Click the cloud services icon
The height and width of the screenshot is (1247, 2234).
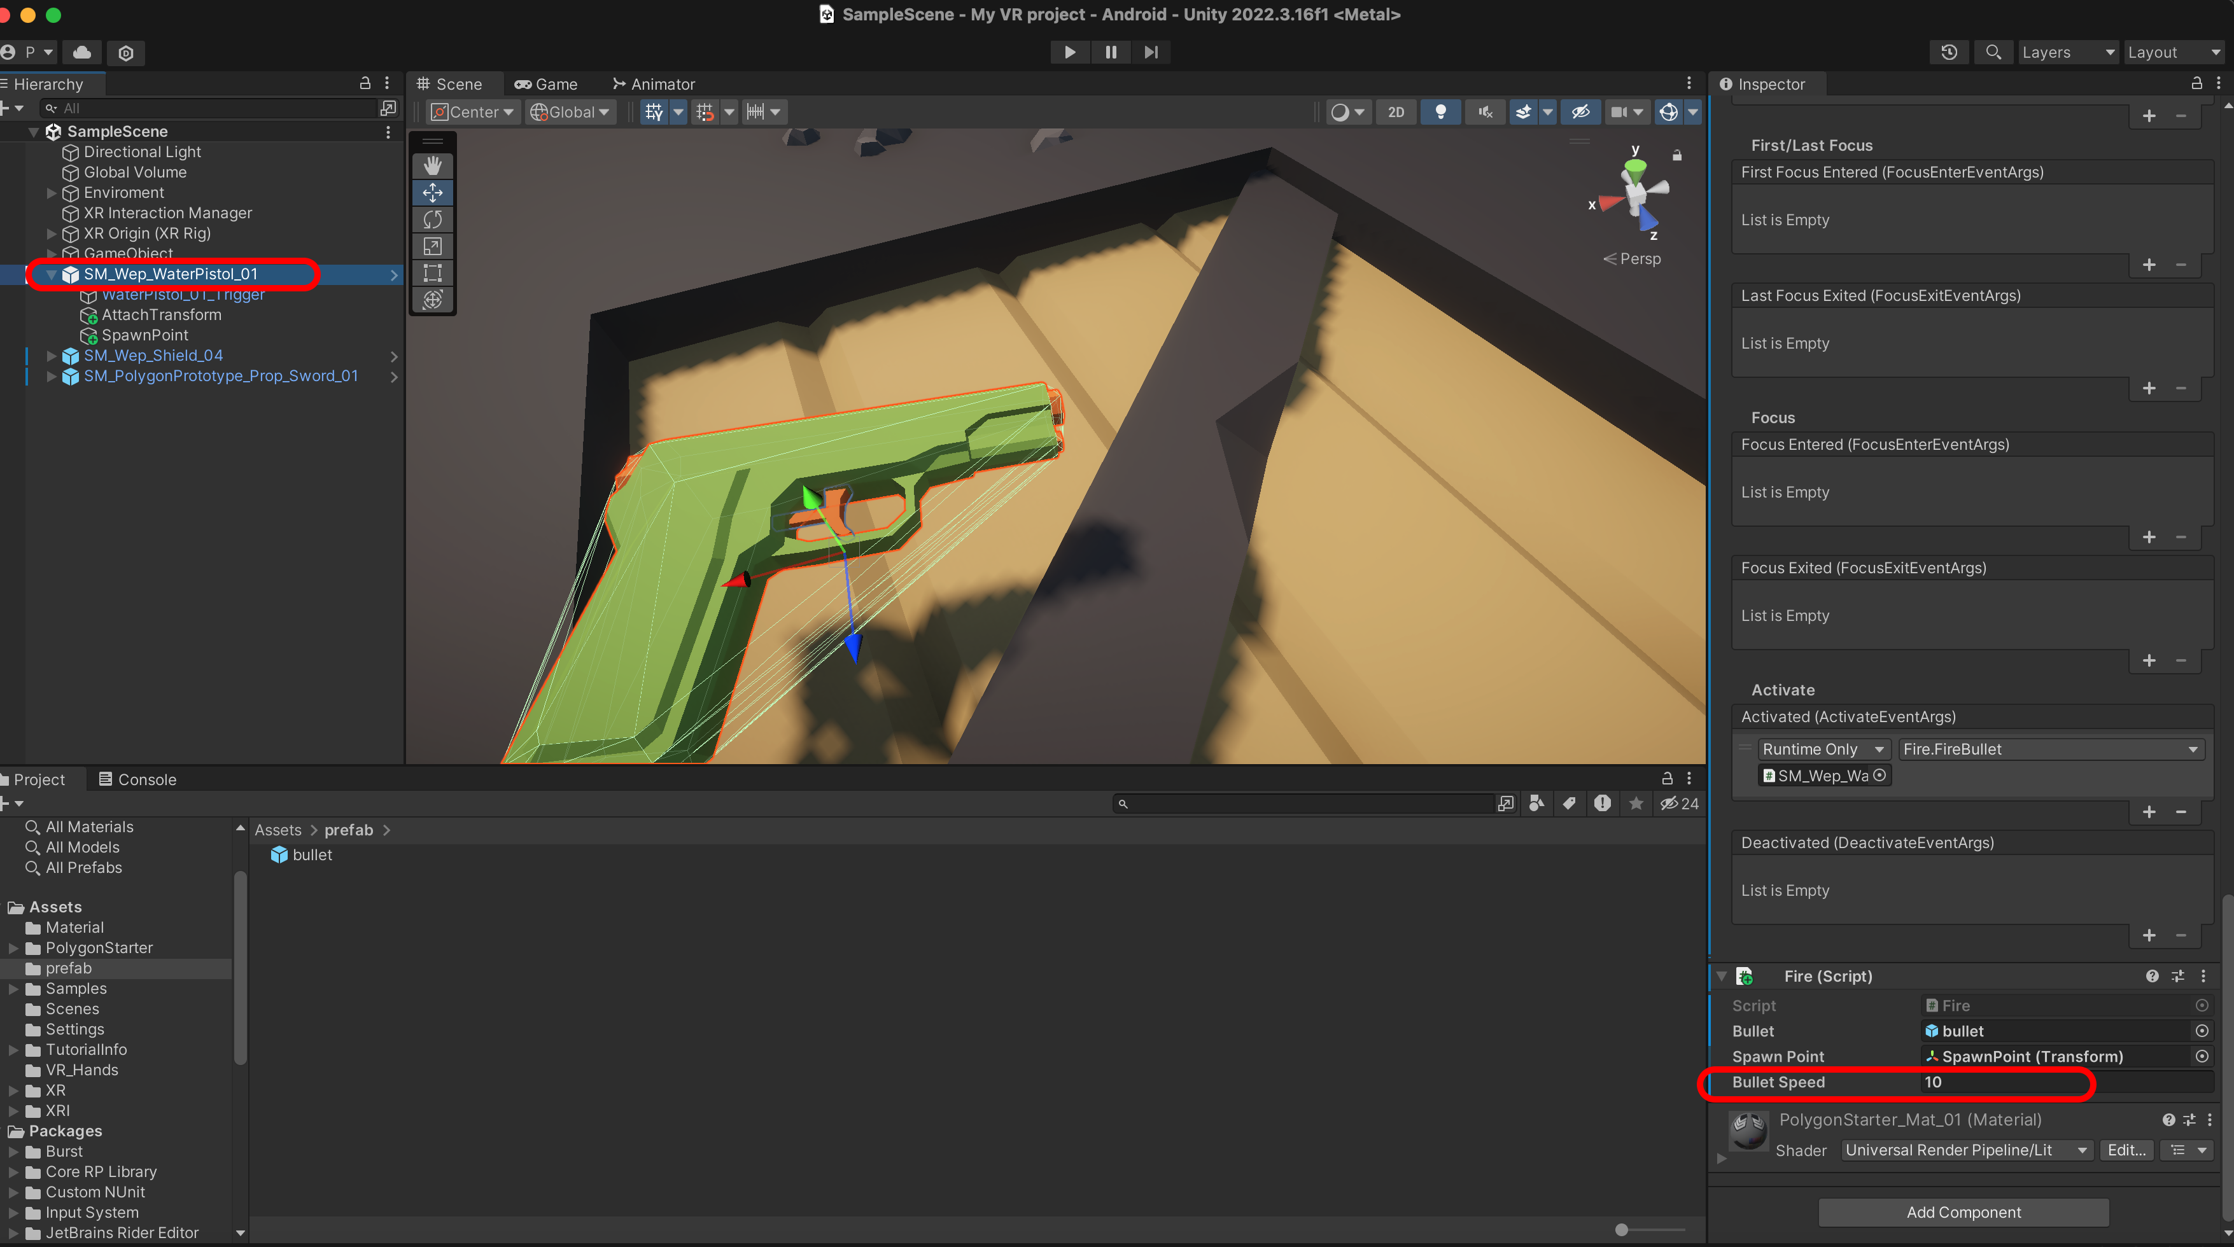(82, 52)
